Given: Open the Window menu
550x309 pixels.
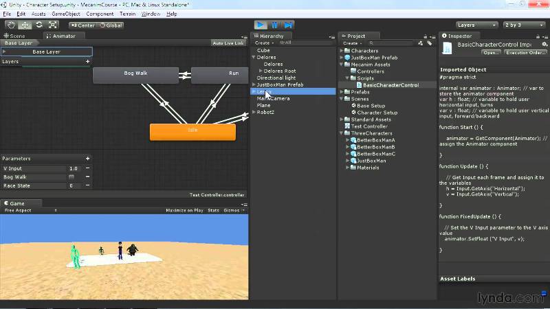Looking at the screenshot, I should pos(151,14).
